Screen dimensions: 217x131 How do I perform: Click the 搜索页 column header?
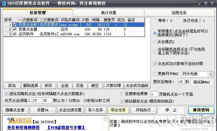click(x=109, y=20)
